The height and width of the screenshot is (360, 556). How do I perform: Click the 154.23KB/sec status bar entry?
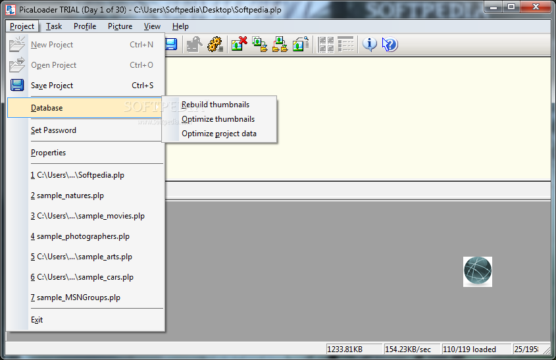tap(412, 349)
